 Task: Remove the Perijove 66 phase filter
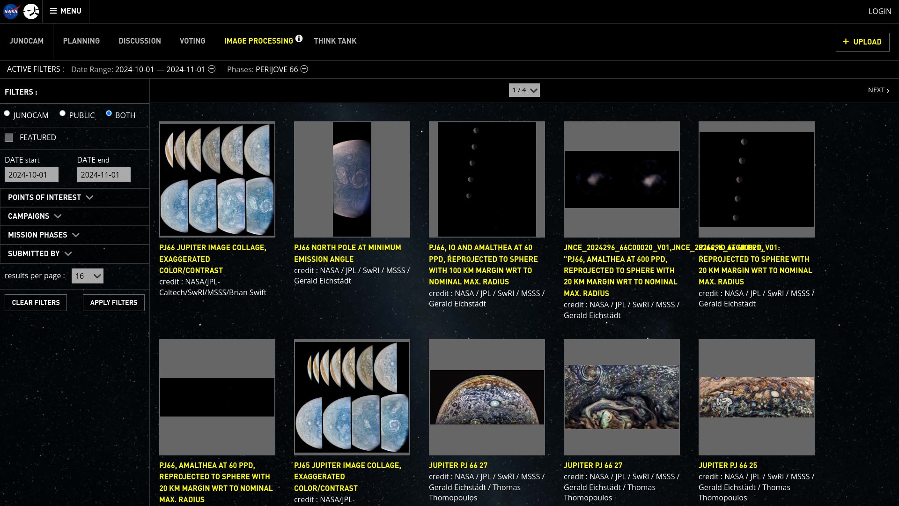tap(304, 69)
